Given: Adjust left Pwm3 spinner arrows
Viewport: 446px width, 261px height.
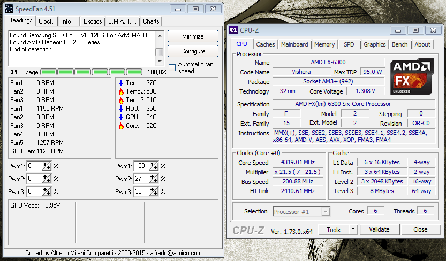Looking at the screenshot, I should (x=47, y=191).
